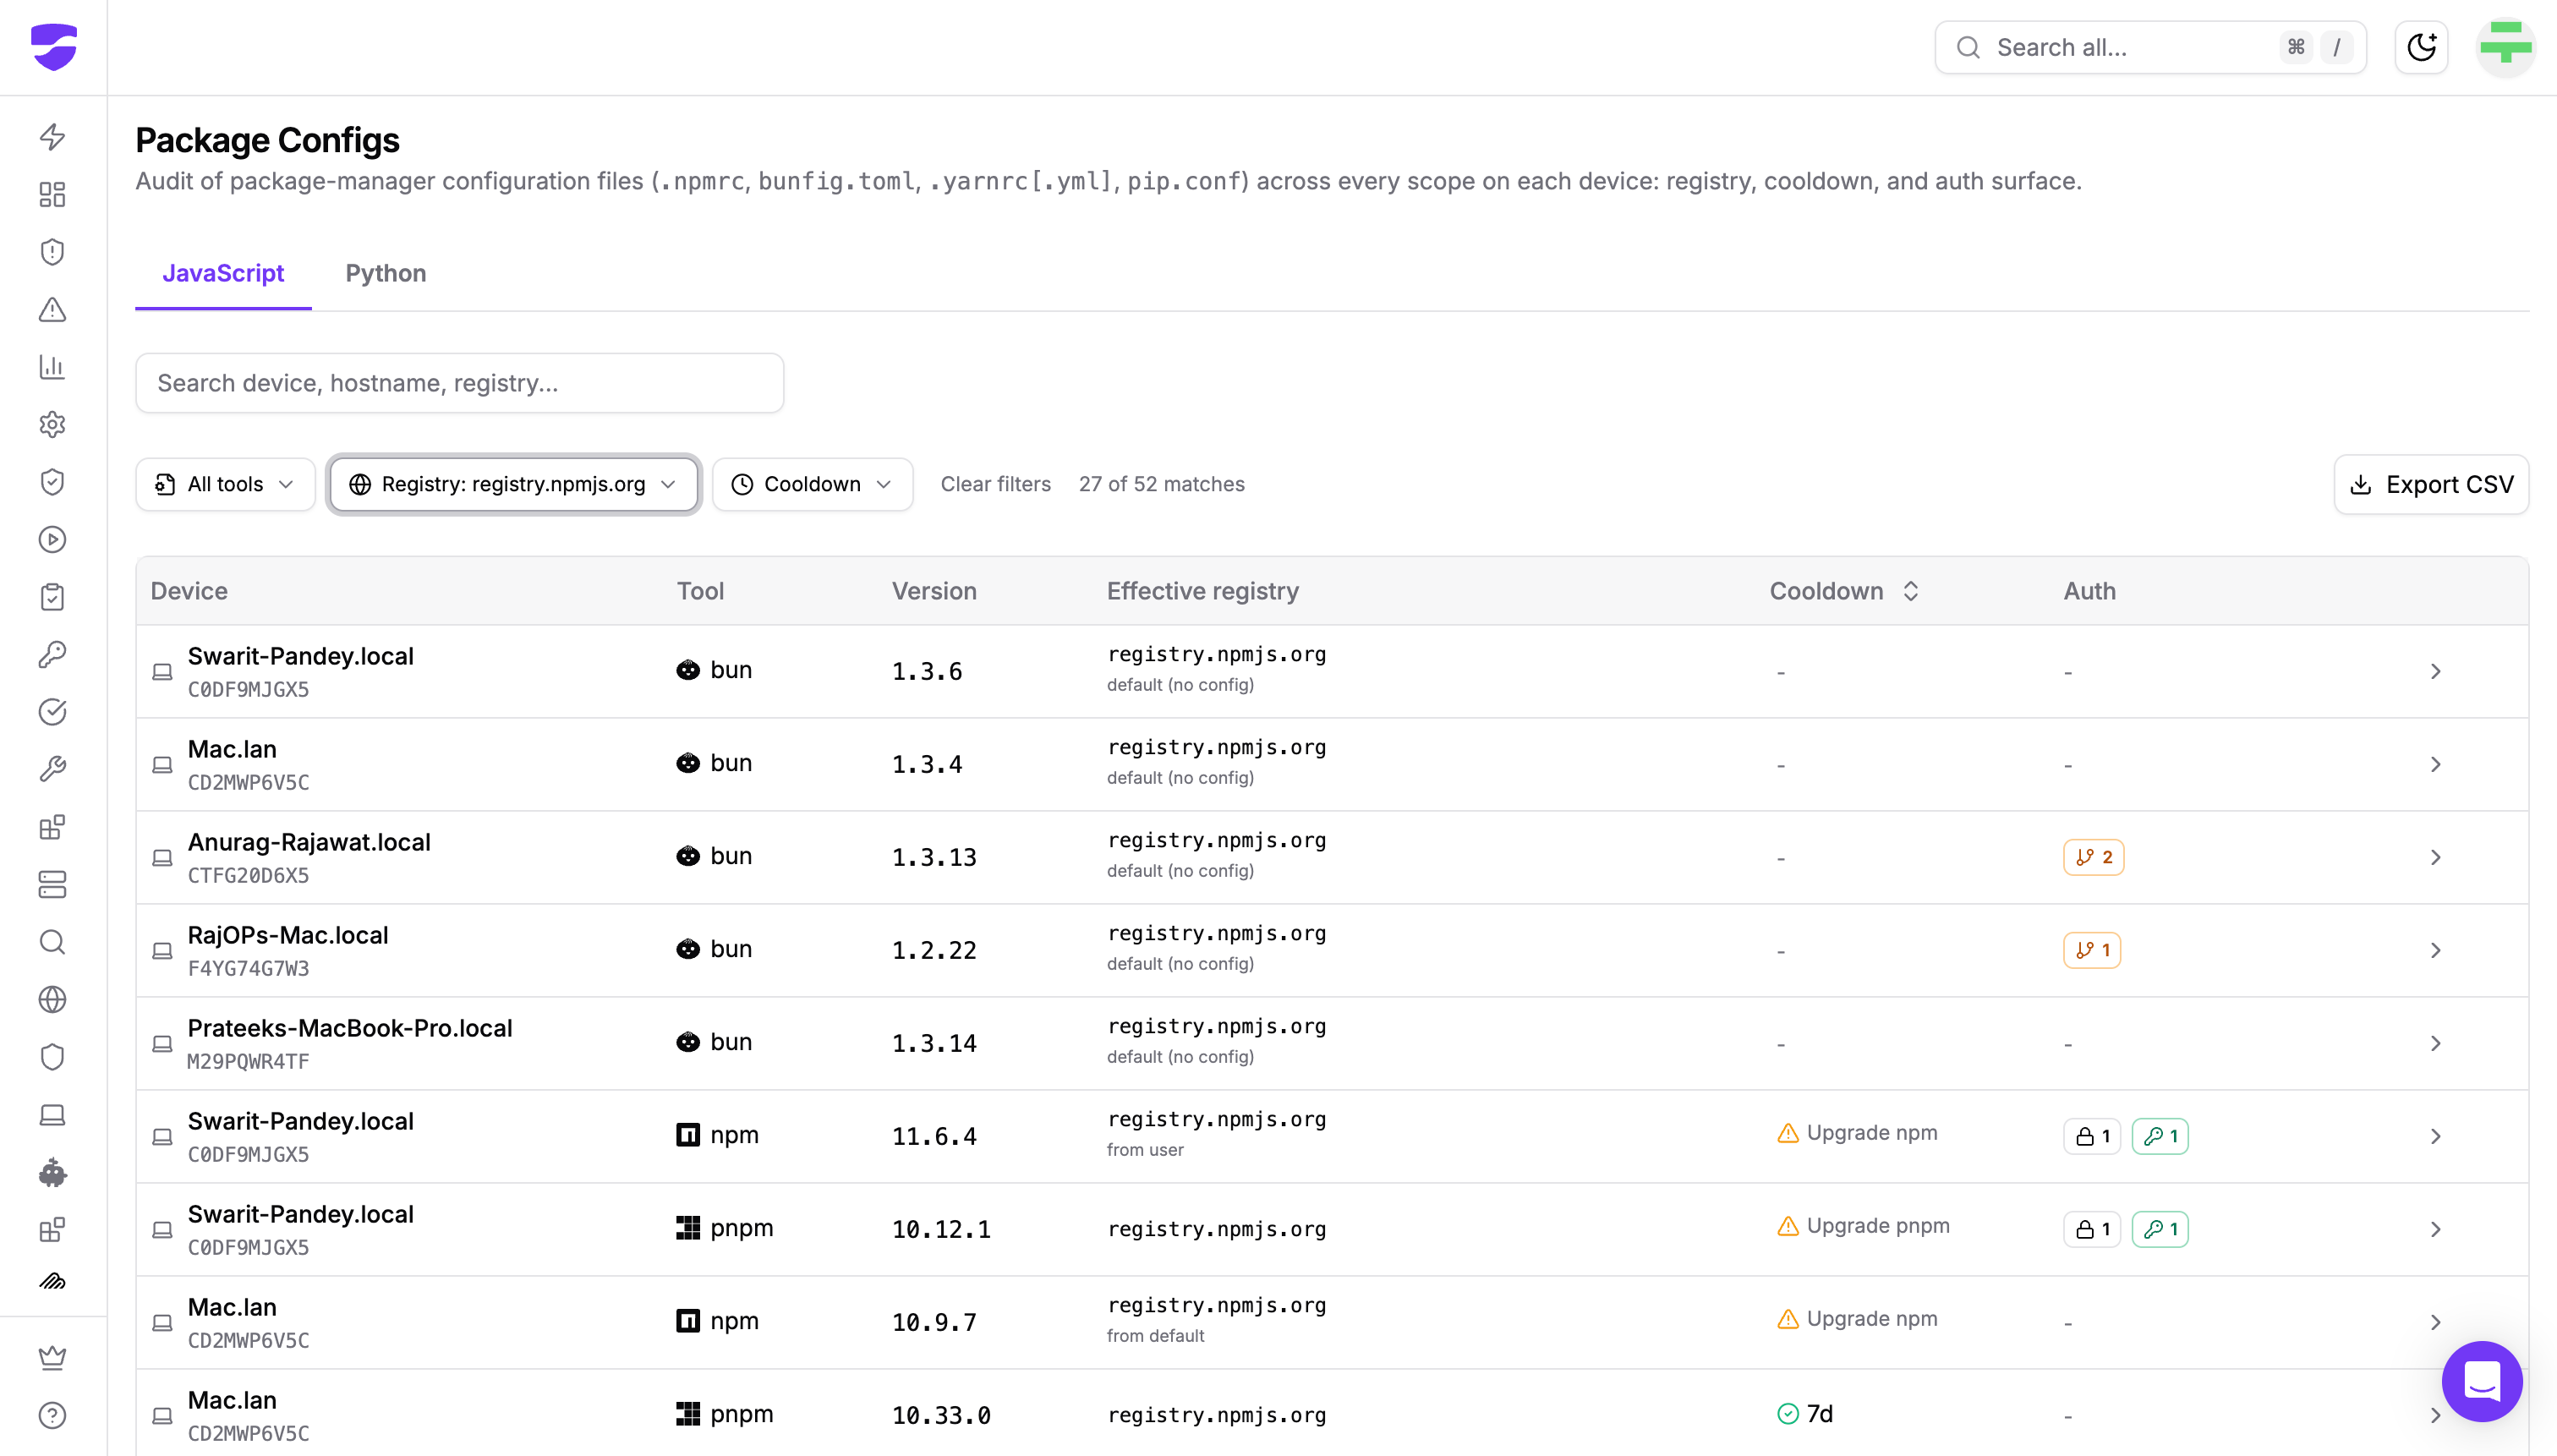Image resolution: width=2557 pixels, height=1456 pixels.
Task: Click the 27 of 52 matches text
Action: (1161, 484)
